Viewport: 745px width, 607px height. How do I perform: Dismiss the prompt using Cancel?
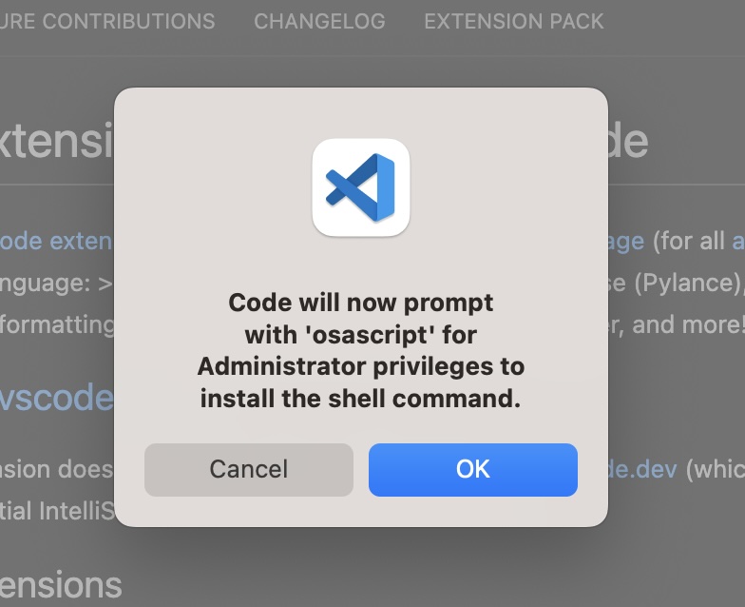pos(249,470)
